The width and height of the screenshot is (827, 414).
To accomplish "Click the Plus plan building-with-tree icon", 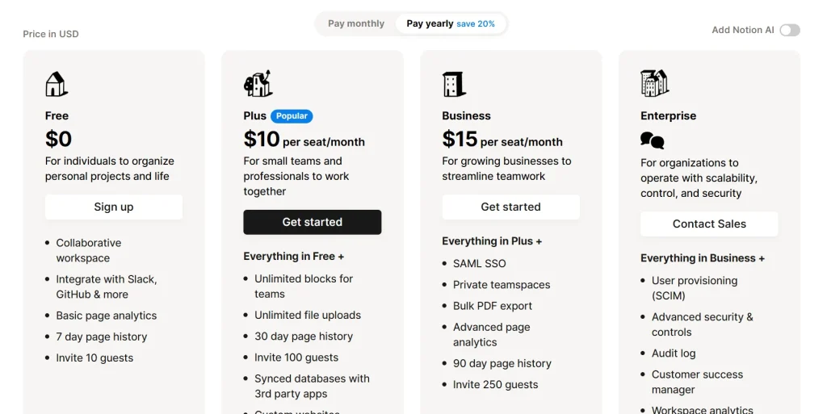I will [258, 84].
